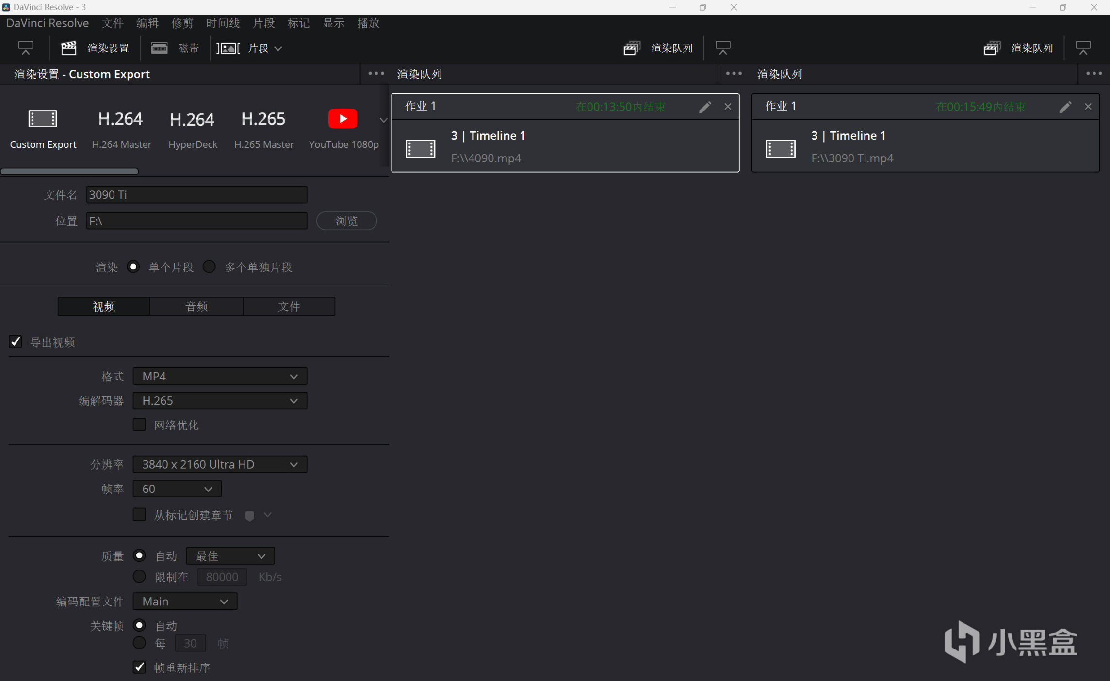Click the Tape deck icon in toolbar

tap(159, 48)
